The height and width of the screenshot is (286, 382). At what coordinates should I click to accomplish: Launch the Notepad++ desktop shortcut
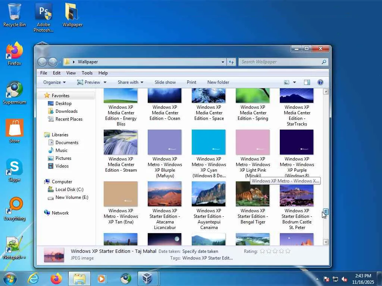[15, 248]
